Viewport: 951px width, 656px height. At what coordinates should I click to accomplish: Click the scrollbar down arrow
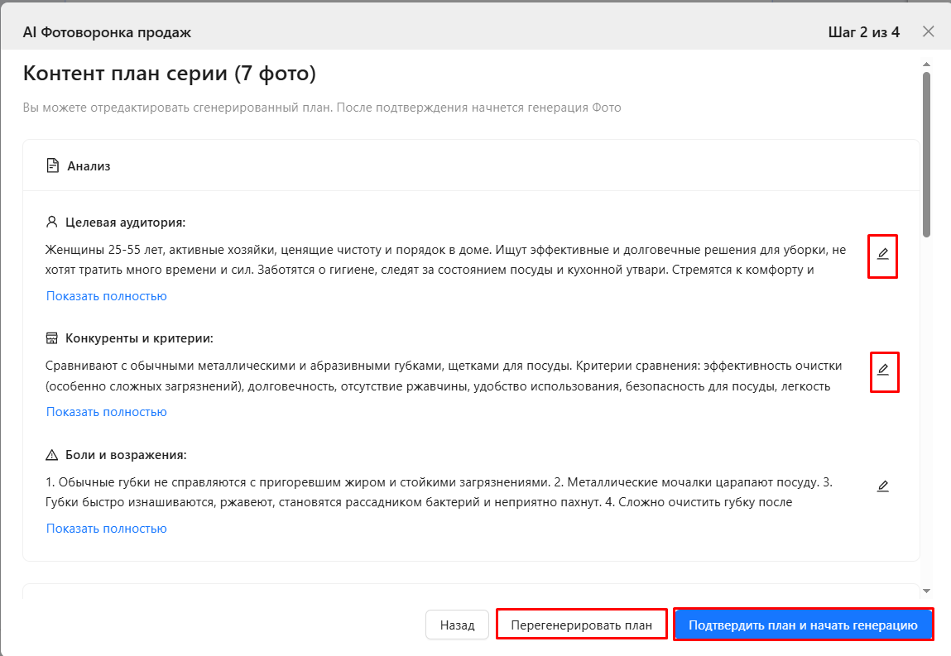[926, 591]
